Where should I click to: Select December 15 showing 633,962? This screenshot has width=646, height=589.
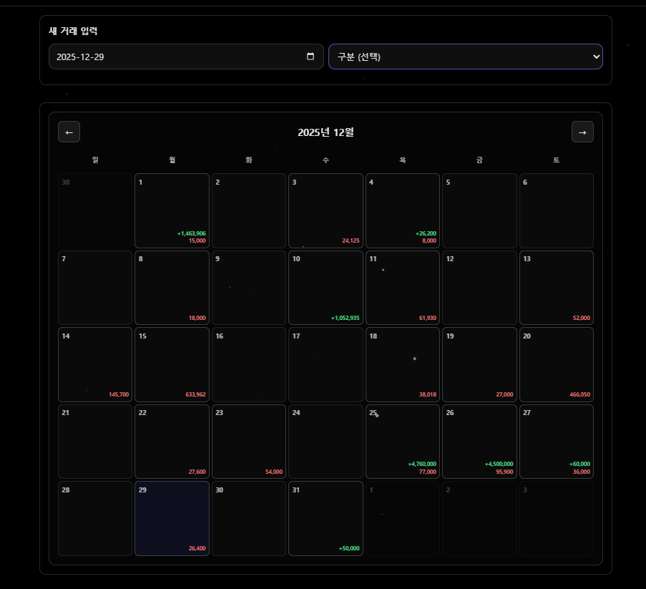point(172,364)
